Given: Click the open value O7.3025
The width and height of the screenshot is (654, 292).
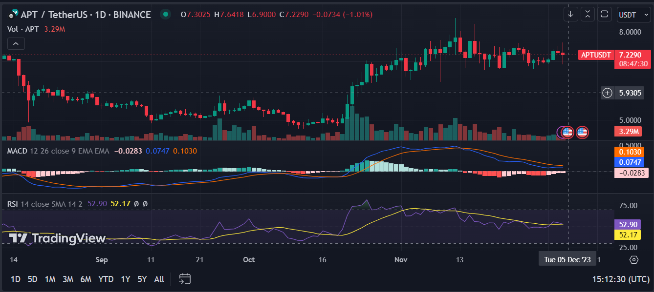Looking at the screenshot, I should click(196, 15).
